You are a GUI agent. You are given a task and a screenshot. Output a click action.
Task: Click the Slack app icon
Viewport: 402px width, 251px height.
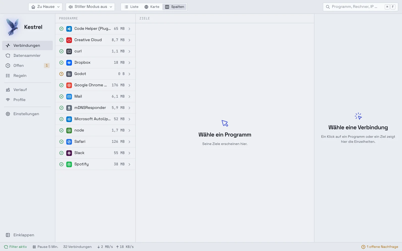(x=69, y=153)
